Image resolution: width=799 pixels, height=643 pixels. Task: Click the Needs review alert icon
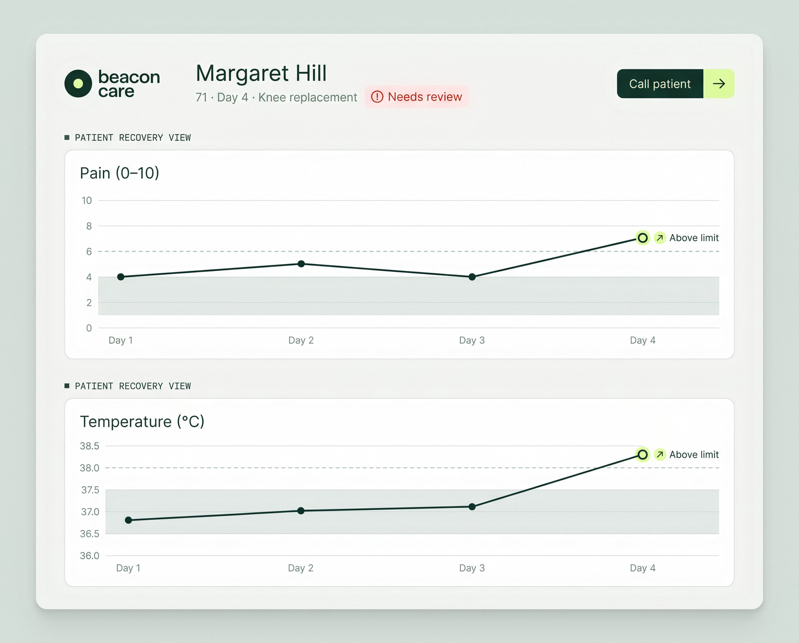377,97
